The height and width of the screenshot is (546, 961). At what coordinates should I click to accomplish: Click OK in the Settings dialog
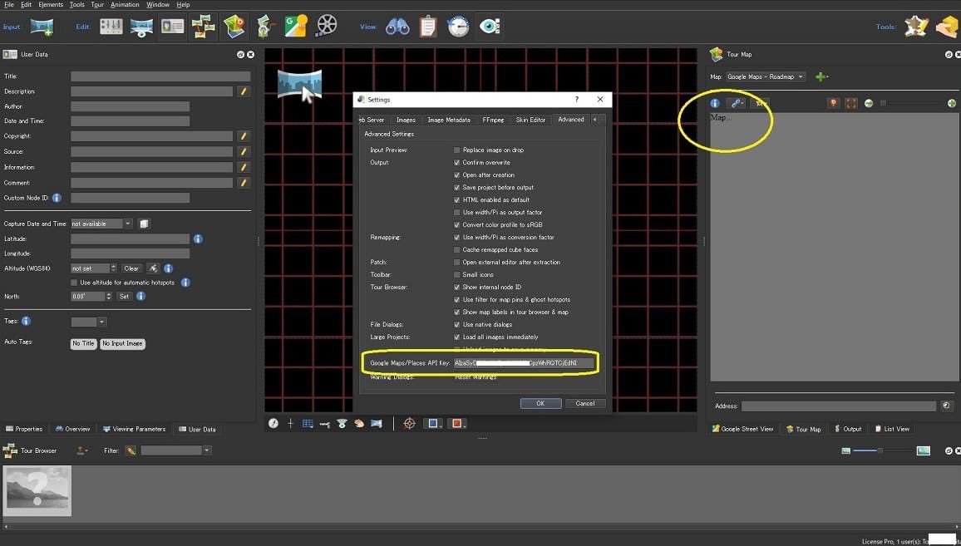[x=540, y=403]
